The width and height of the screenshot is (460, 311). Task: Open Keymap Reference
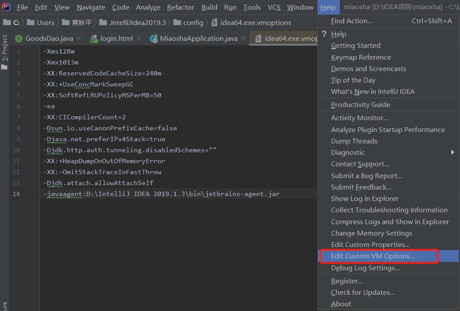click(x=389, y=57)
